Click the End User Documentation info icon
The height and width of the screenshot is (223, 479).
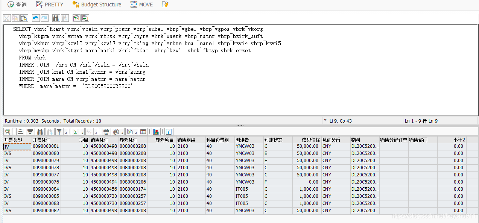point(169,132)
